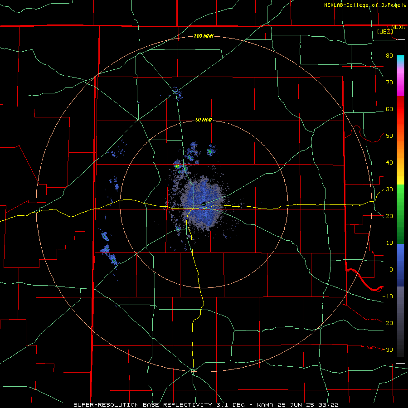The image size is (408, 408).
Task: Select the 10 dBZ scale value
Action: tap(389, 243)
